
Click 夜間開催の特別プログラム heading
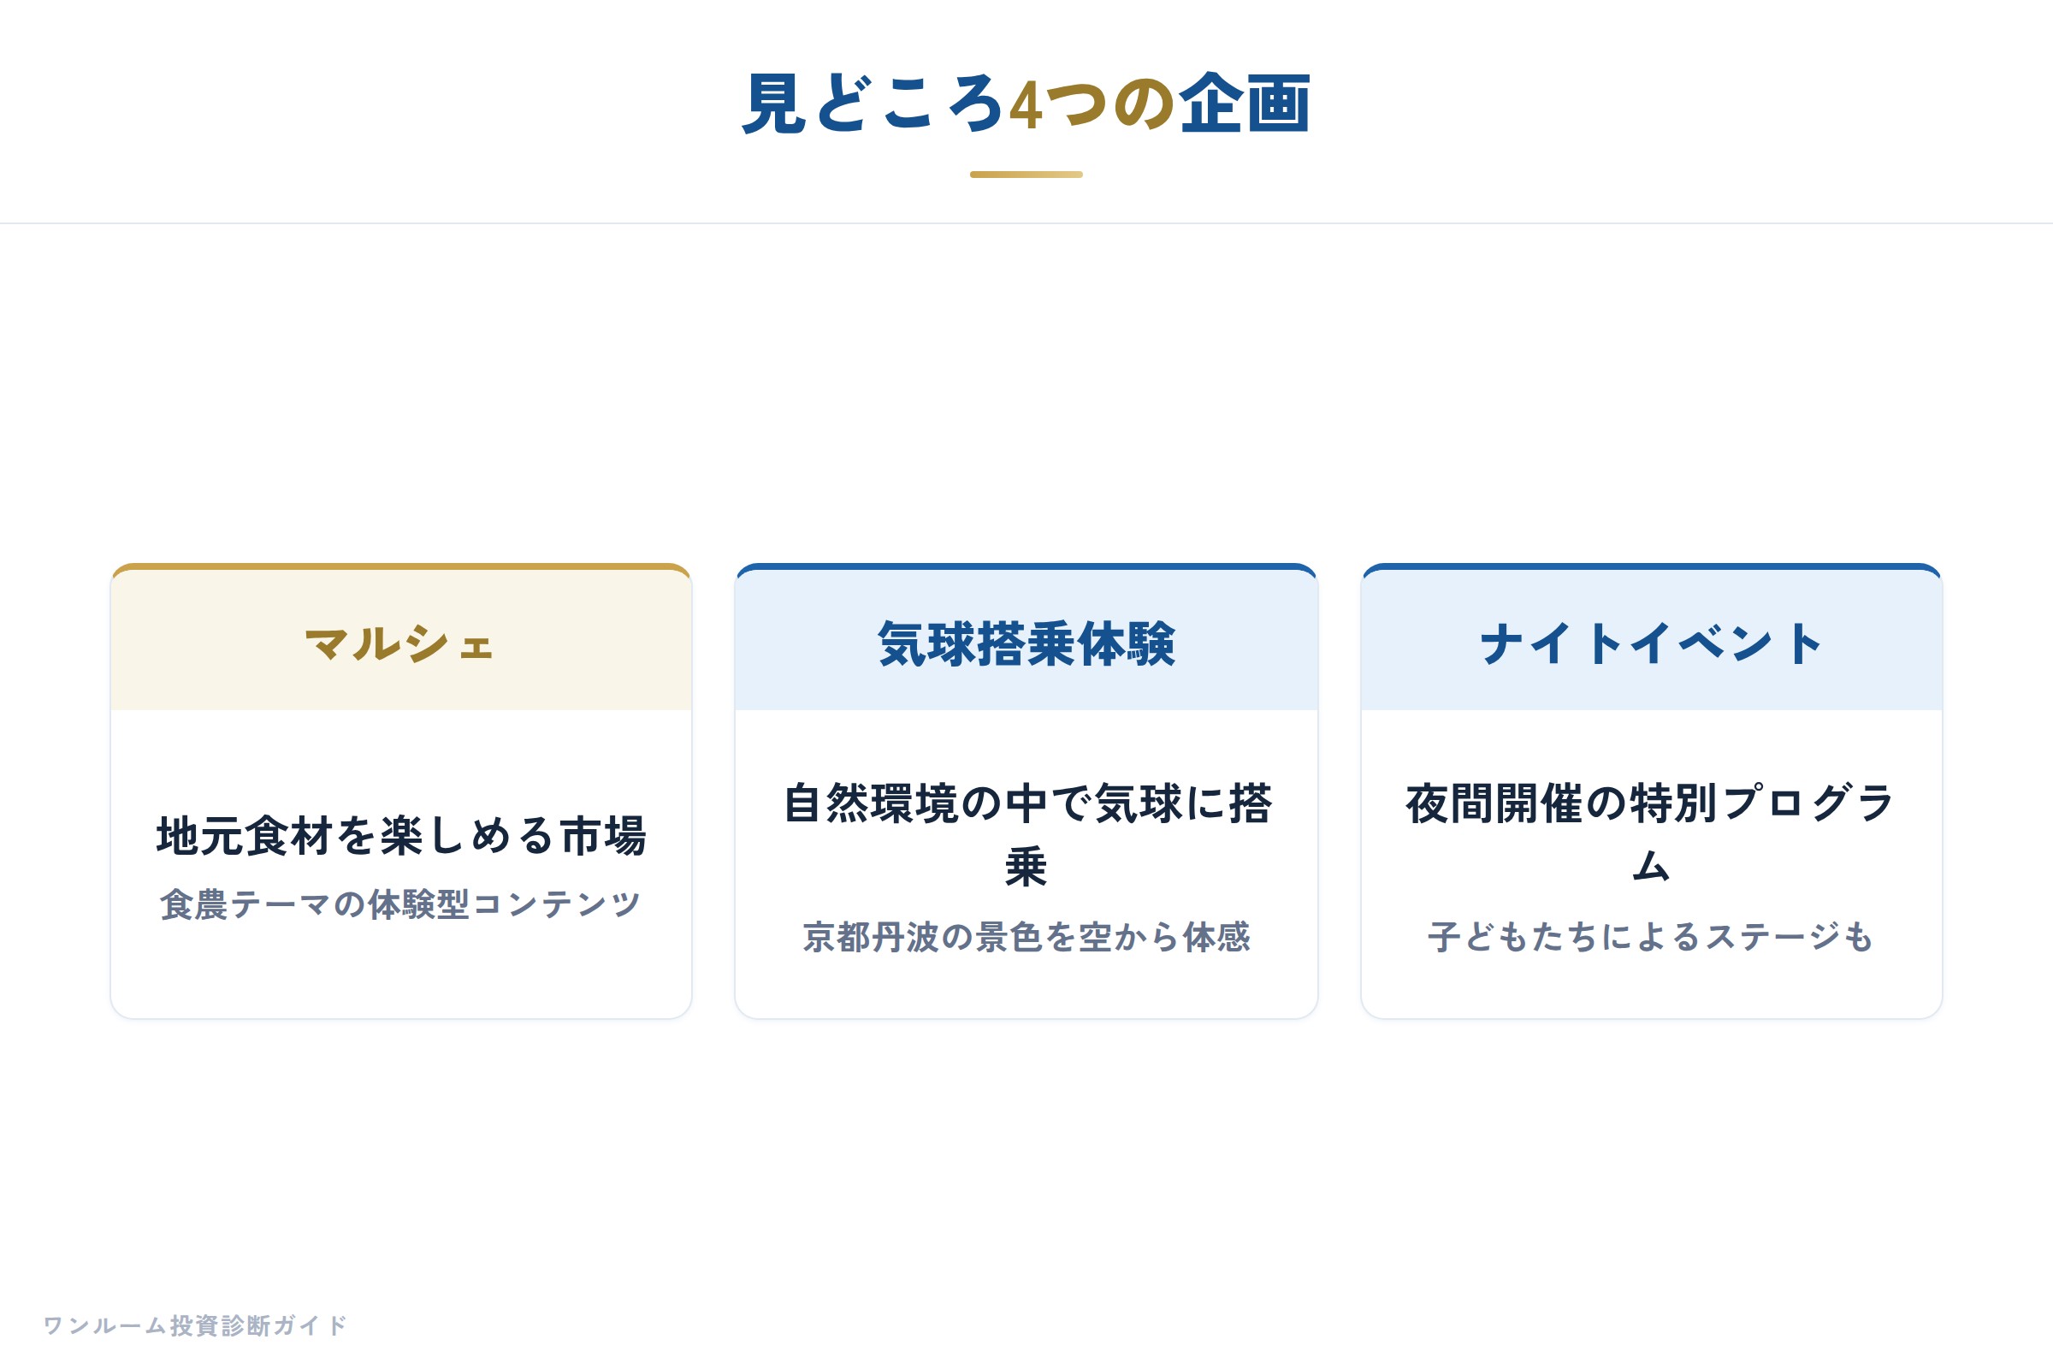click(x=1652, y=835)
